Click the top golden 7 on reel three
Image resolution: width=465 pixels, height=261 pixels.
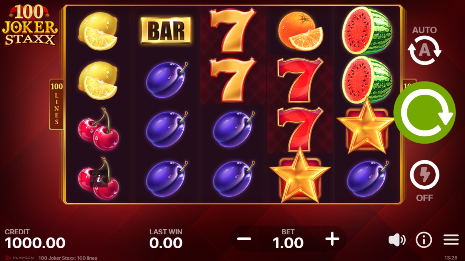[x=232, y=30]
